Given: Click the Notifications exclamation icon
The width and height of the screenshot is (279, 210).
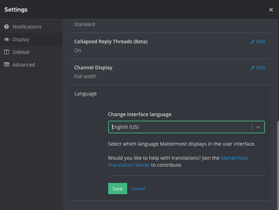Looking at the screenshot, I should click(x=7, y=27).
